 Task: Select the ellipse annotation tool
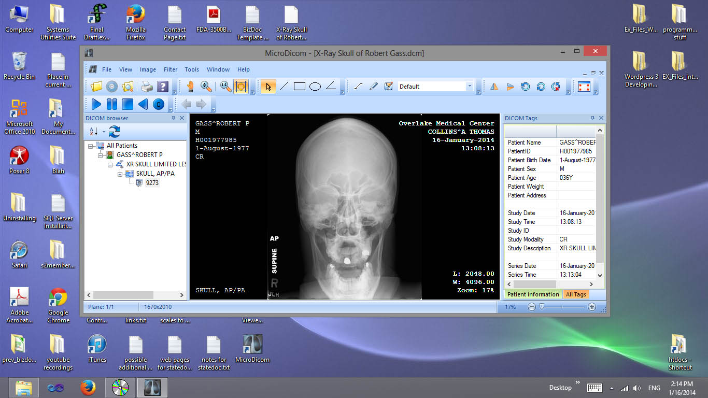pyautogui.click(x=315, y=87)
